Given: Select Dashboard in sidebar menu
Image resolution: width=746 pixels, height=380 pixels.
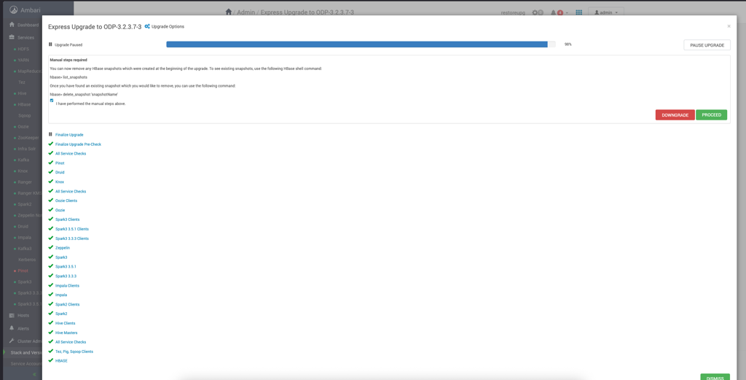Looking at the screenshot, I should tap(28, 25).
